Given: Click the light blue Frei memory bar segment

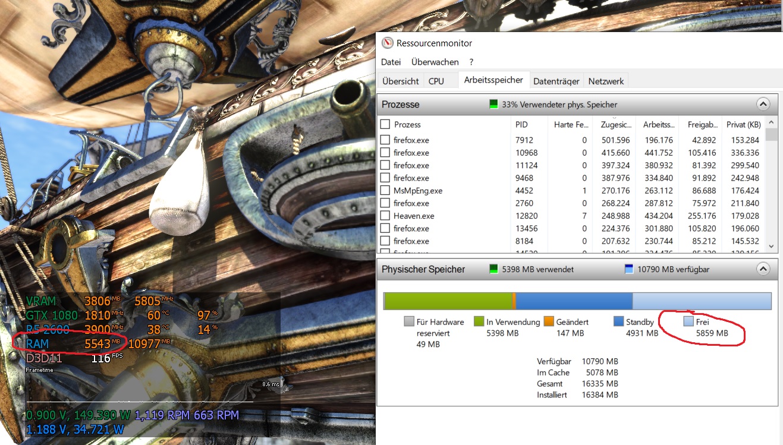Looking at the screenshot, I should click(x=702, y=301).
